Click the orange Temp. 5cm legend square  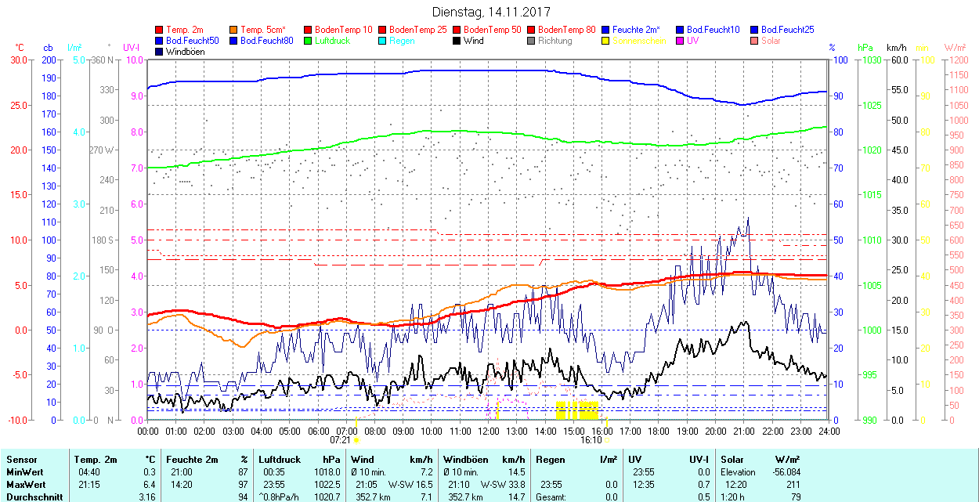pyautogui.click(x=234, y=30)
